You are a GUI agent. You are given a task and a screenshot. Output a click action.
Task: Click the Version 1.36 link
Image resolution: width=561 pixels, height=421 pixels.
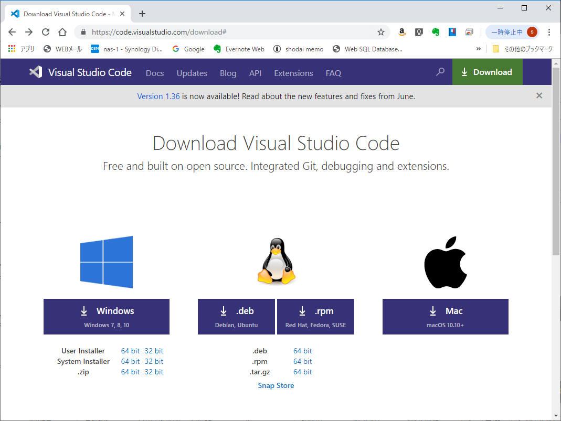(x=158, y=96)
